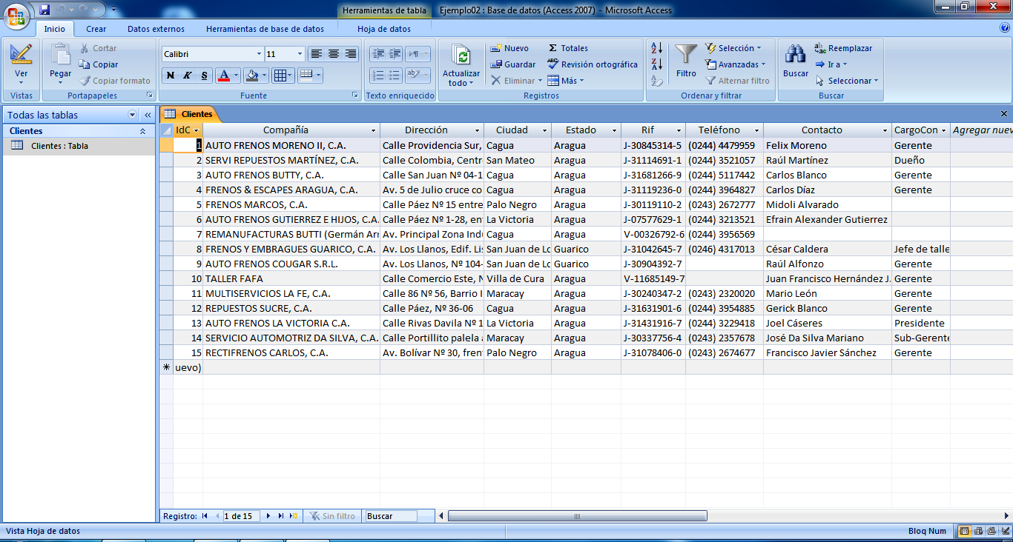Click the Cortar scissors command
Screen dimensions: 1013x542
98,48
